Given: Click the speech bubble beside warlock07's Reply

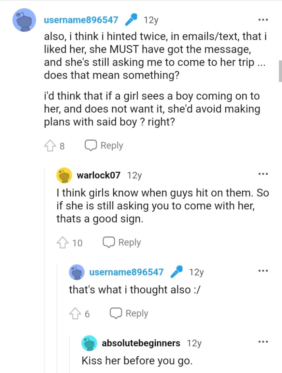Looking at the screenshot, I should tap(108, 242).
